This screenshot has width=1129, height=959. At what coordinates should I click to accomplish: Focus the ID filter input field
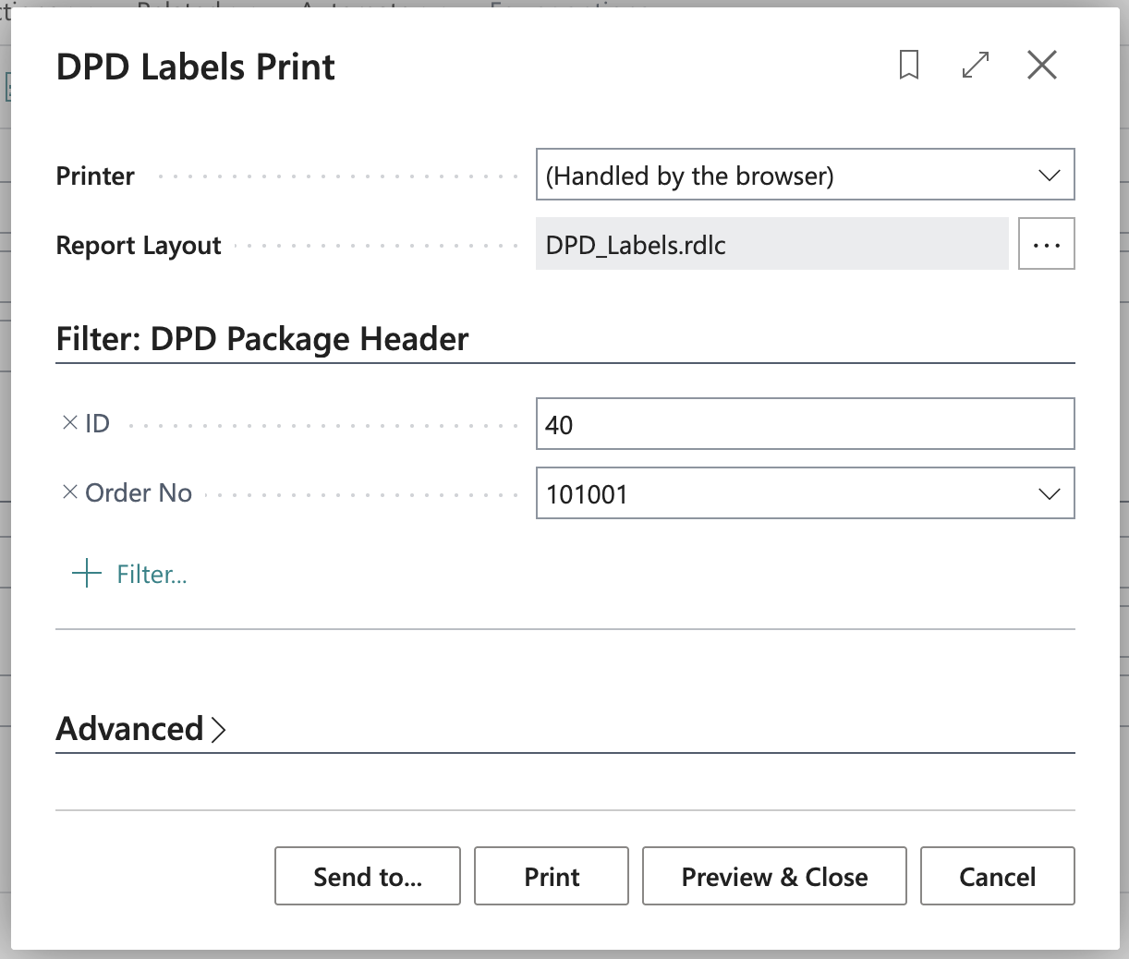pos(804,424)
